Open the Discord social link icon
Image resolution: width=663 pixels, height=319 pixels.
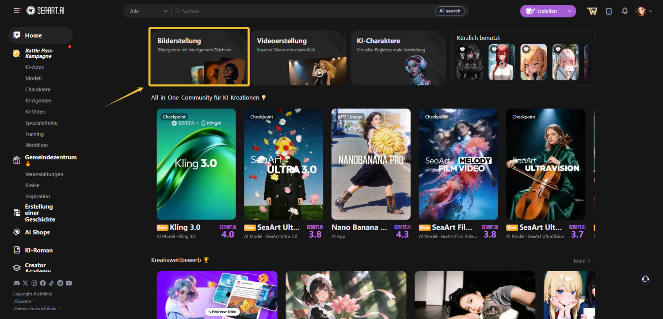coord(16,283)
